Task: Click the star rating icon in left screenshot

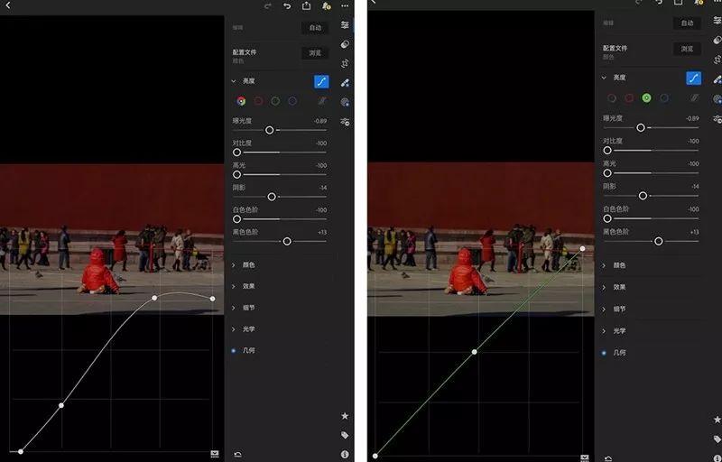Action: coord(345,416)
